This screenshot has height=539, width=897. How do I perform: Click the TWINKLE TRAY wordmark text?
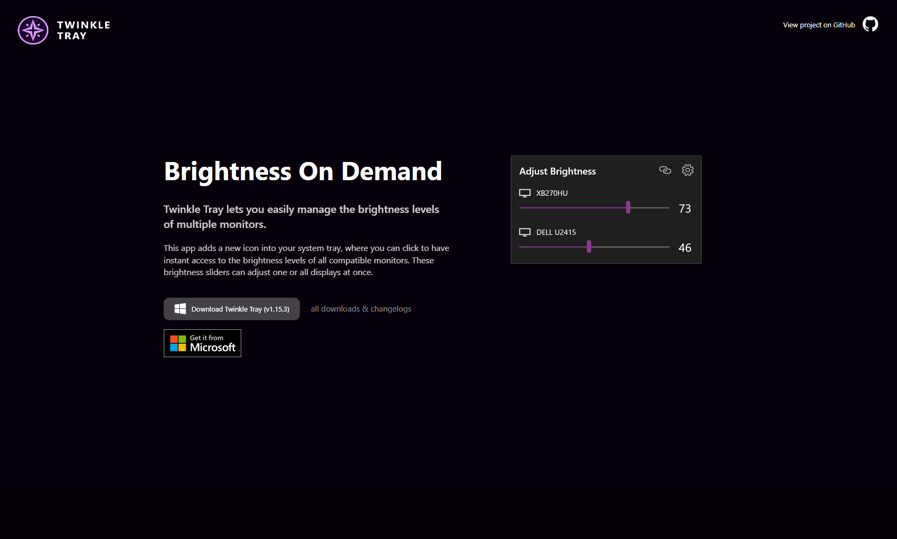pos(84,31)
